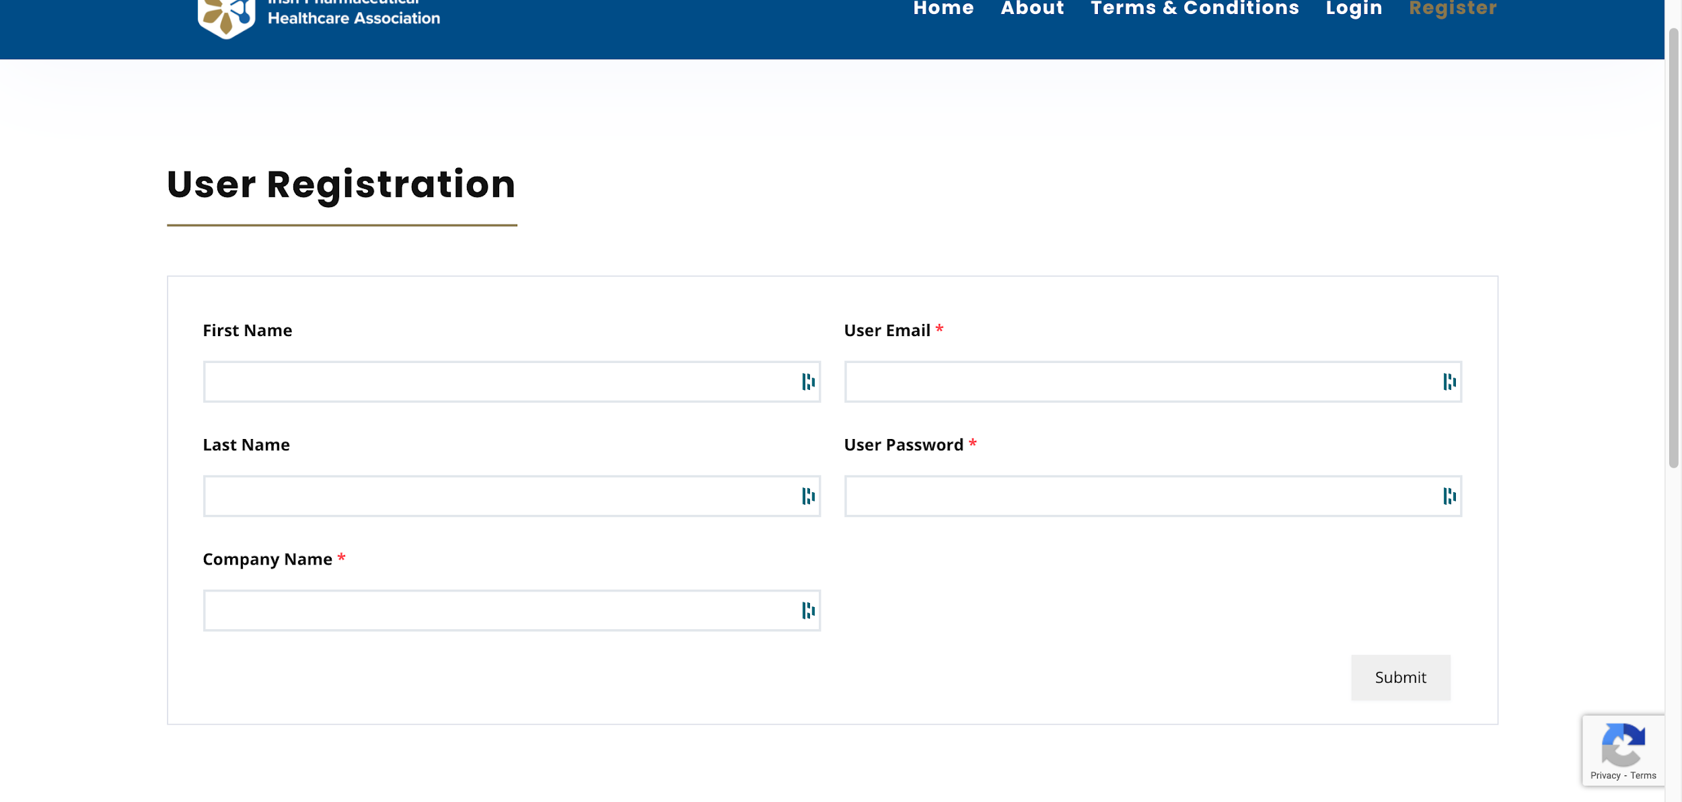Viewport: 1682px width, 802px height.
Task: Select the Register navigation item
Action: (x=1453, y=9)
